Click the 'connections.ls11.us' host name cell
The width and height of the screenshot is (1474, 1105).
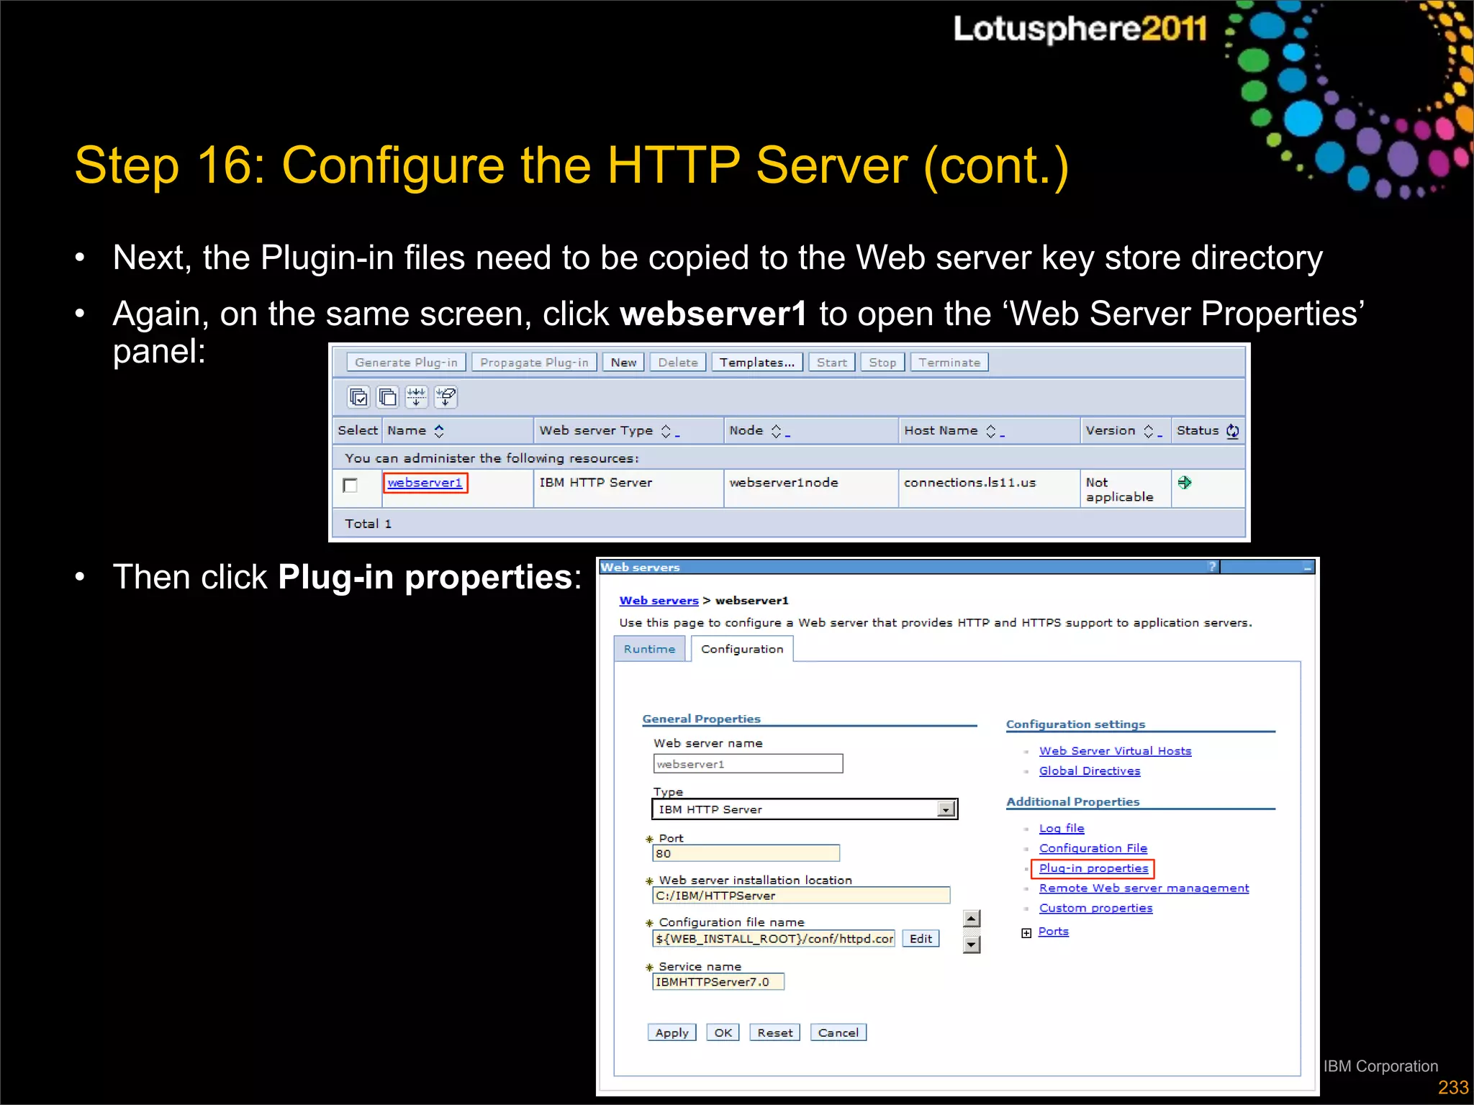[x=990, y=489]
